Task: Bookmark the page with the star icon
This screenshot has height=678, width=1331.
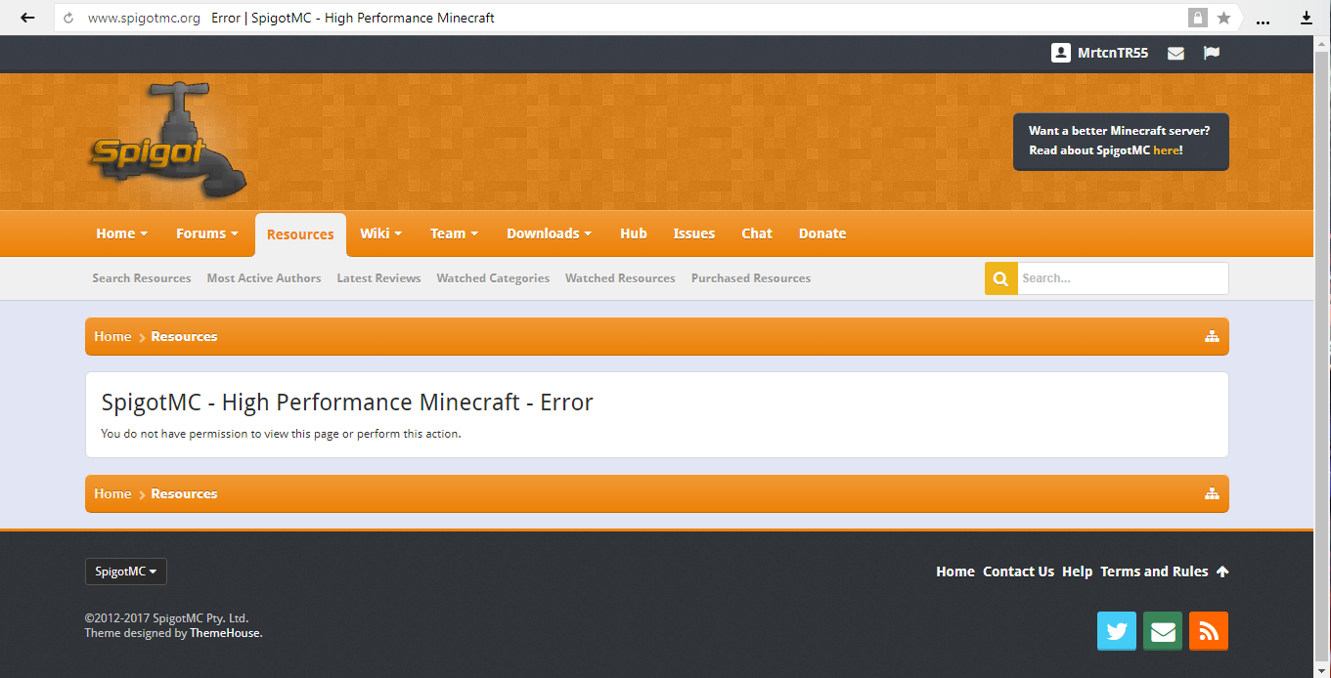Action: click(x=1223, y=18)
